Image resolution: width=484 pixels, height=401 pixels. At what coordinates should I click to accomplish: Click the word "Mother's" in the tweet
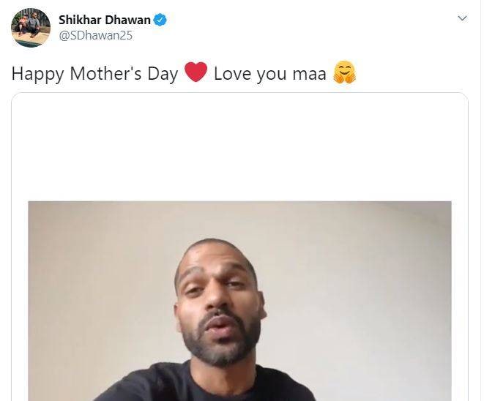click(105, 73)
